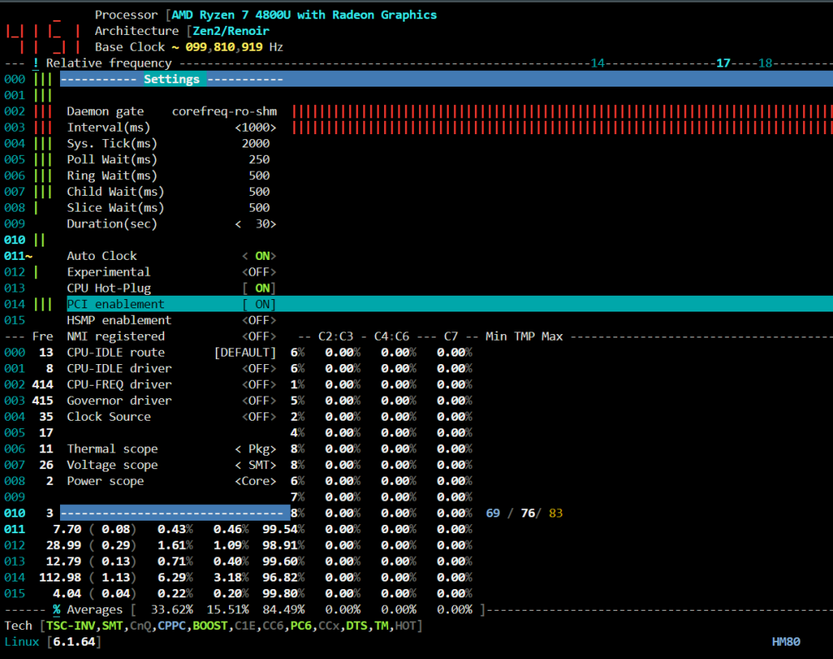The image size is (833, 659).
Task: Click the temperature reading 69 / 76 / 83
Action: point(524,513)
